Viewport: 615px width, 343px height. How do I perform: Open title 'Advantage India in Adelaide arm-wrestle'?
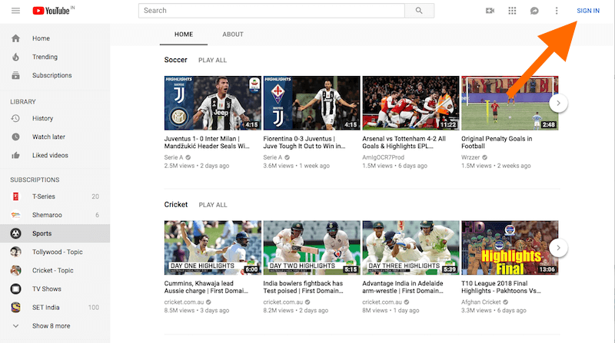point(403,287)
